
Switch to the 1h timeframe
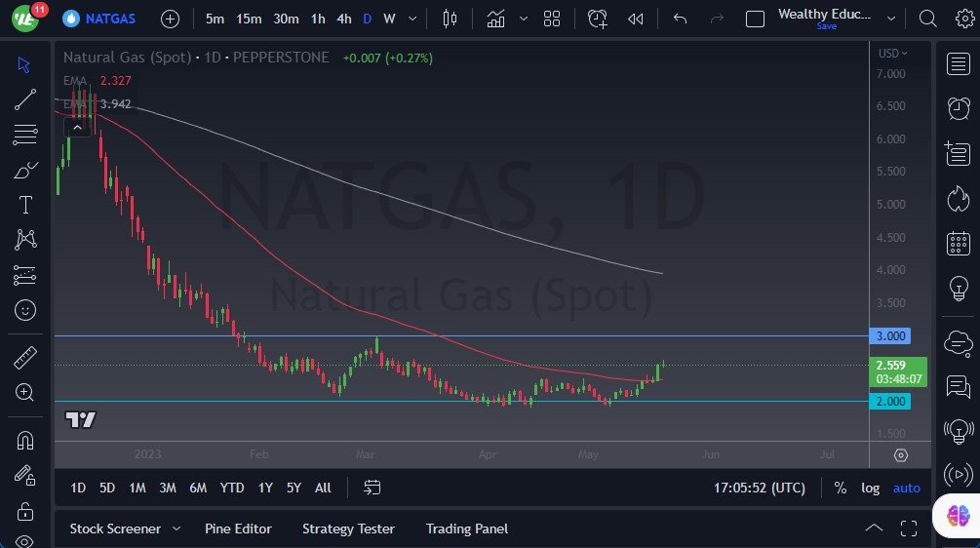tap(318, 19)
